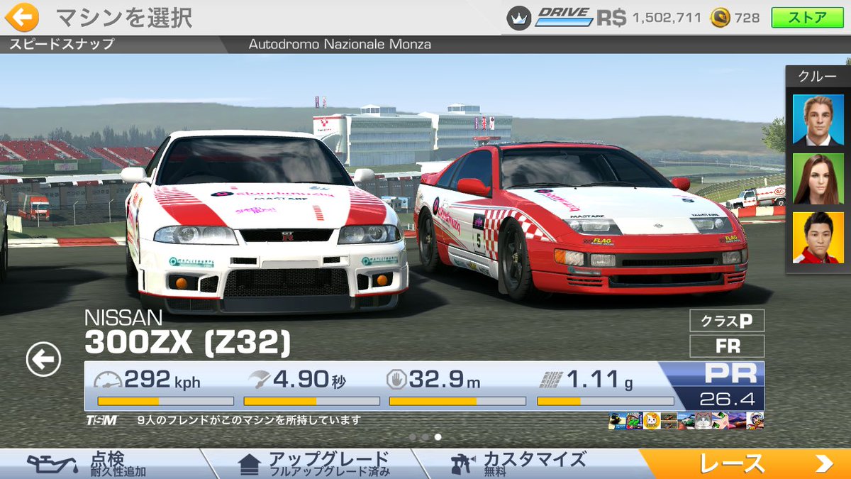The image size is (851, 479).
Task: Open the ストア store button
Action: [806, 17]
